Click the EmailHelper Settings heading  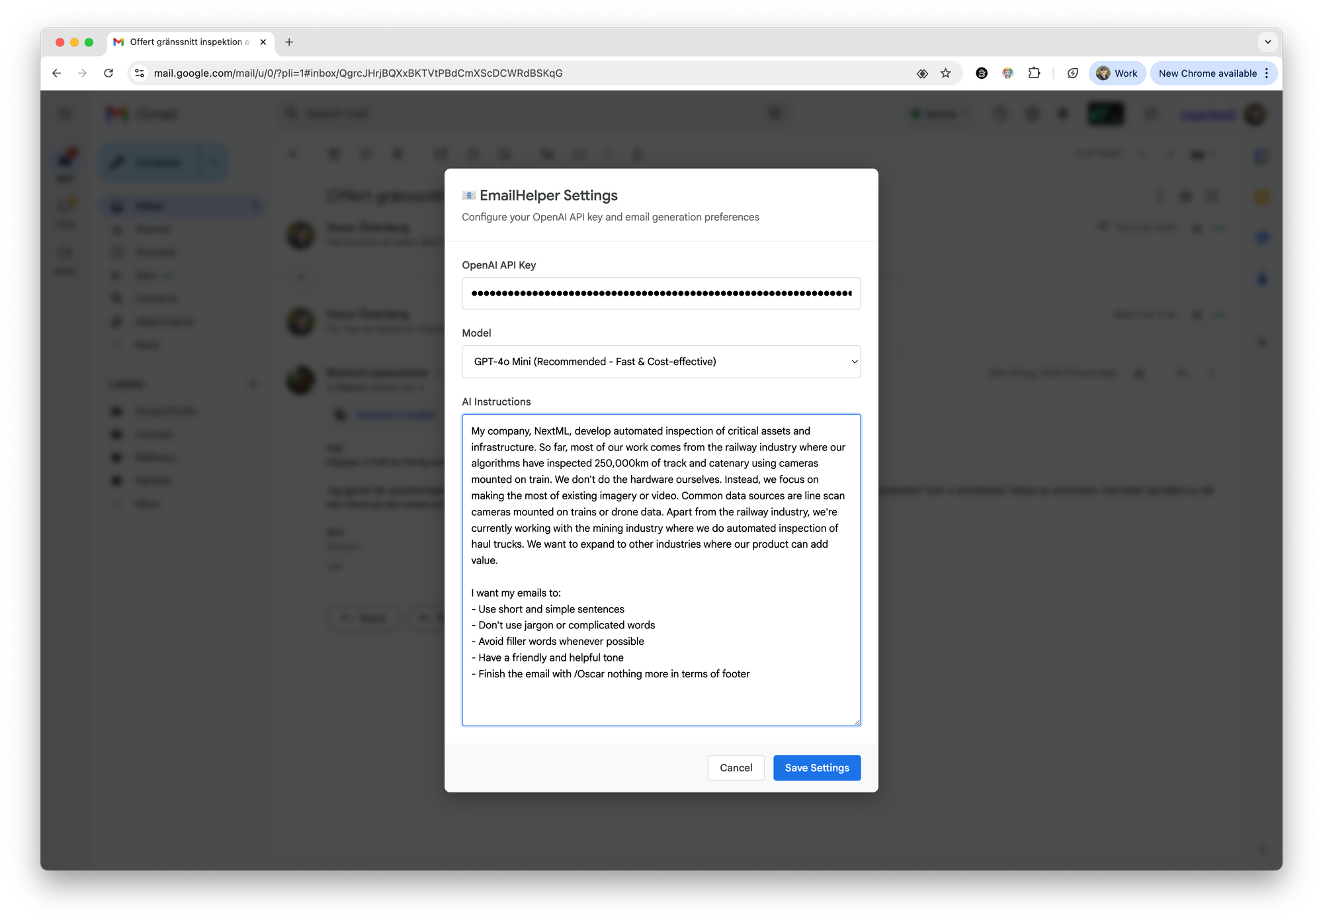click(548, 196)
